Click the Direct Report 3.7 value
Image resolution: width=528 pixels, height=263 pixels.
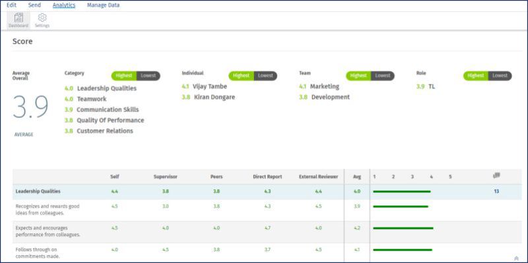click(x=267, y=250)
